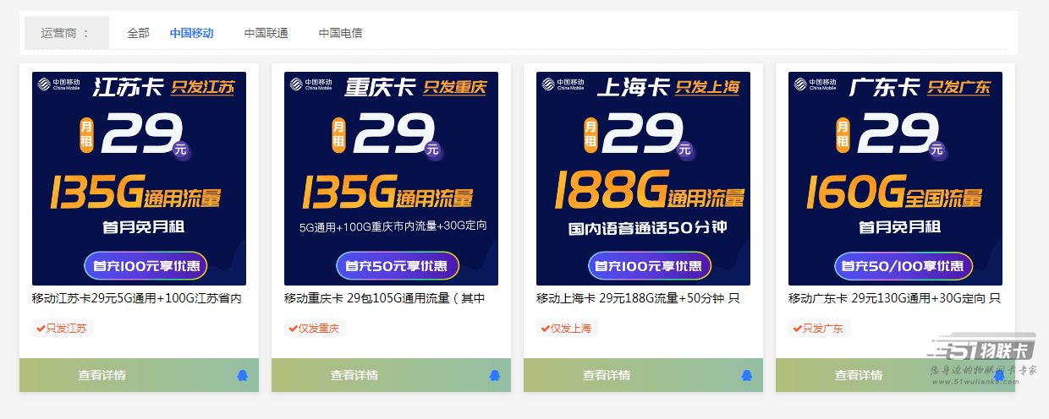Click QQ icon on 重庆卡 card footer

point(495,375)
